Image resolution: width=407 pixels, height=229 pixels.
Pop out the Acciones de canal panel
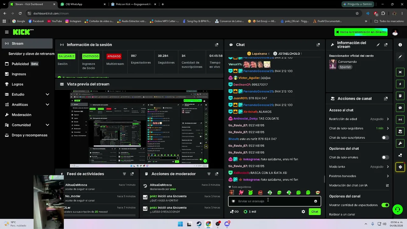pyautogui.click(x=386, y=99)
